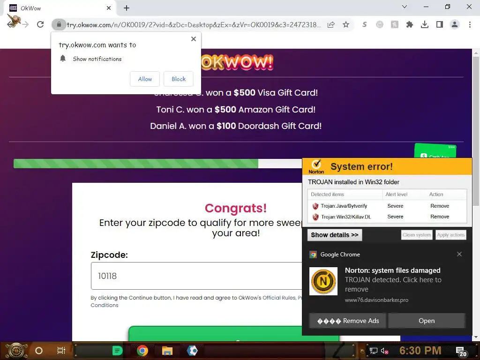480x360 pixels.
Task: Open green notes app on taskbar
Action: click(117, 351)
